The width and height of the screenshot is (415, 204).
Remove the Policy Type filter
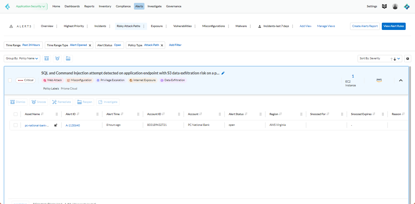(x=162, y=45)
